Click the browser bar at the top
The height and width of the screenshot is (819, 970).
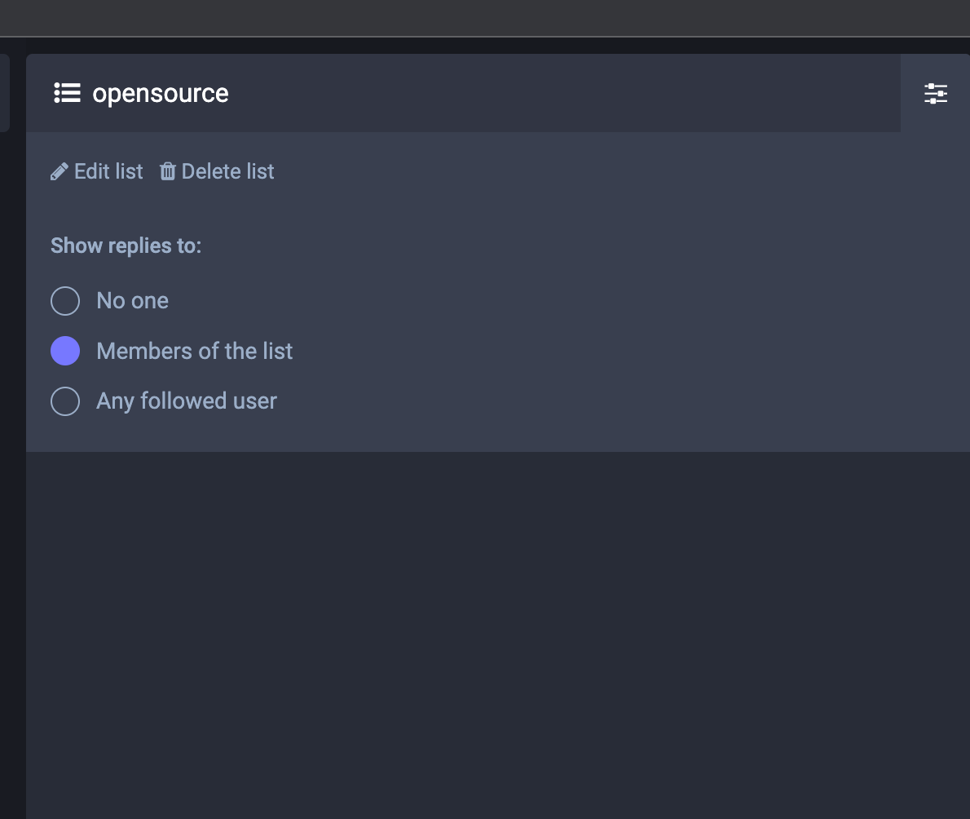tap(485, 17)
